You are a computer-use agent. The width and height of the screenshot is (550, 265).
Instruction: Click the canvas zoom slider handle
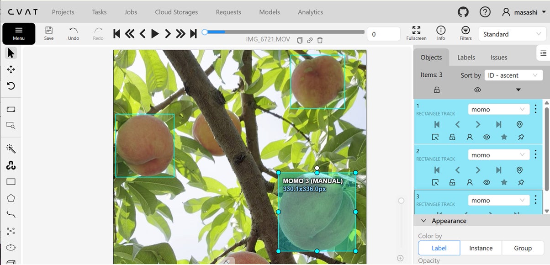[x=401, y=201]
